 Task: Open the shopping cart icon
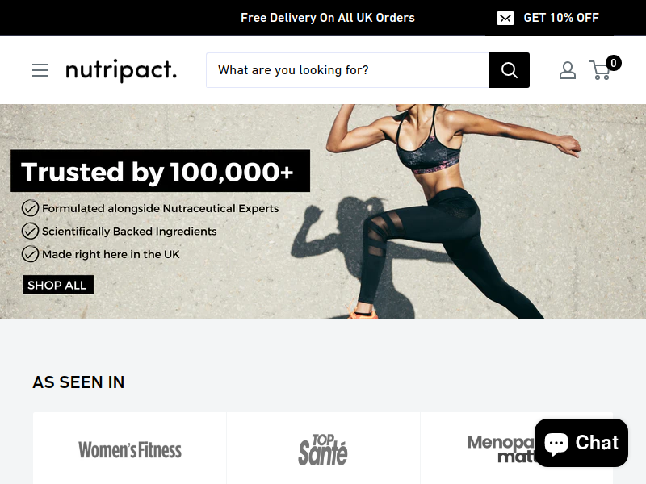[600, 70]
